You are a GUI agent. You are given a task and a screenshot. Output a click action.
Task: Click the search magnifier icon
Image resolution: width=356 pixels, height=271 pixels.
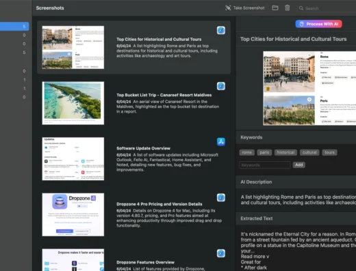click(301, 8)
